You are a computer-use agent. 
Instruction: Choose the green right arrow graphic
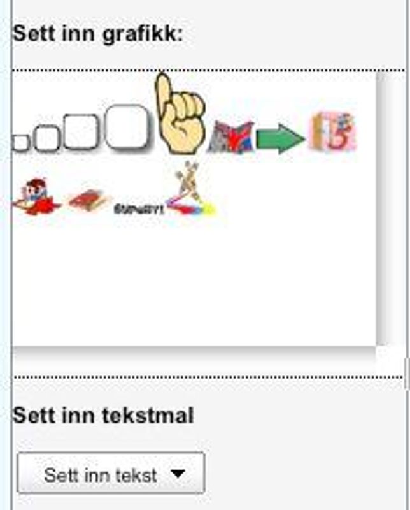pyautogui.click(x=281, y=138)
